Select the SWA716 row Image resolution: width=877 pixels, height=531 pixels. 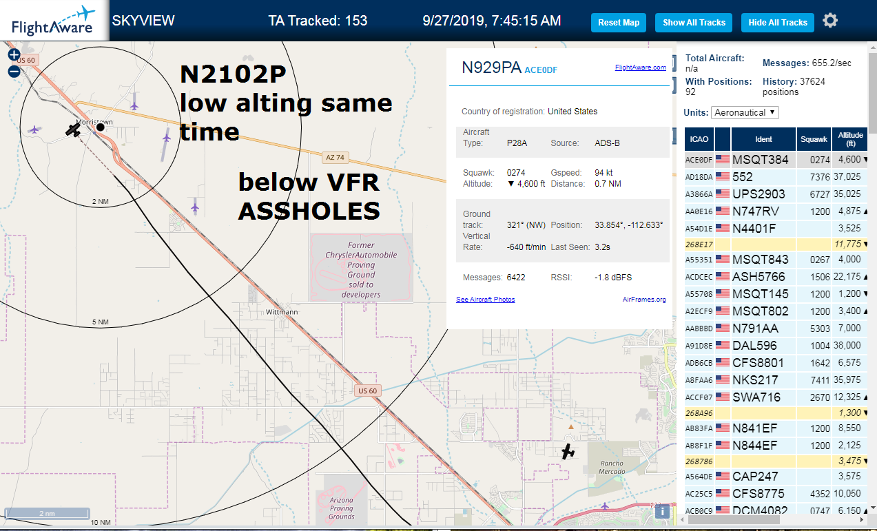[x=777, y=397]
